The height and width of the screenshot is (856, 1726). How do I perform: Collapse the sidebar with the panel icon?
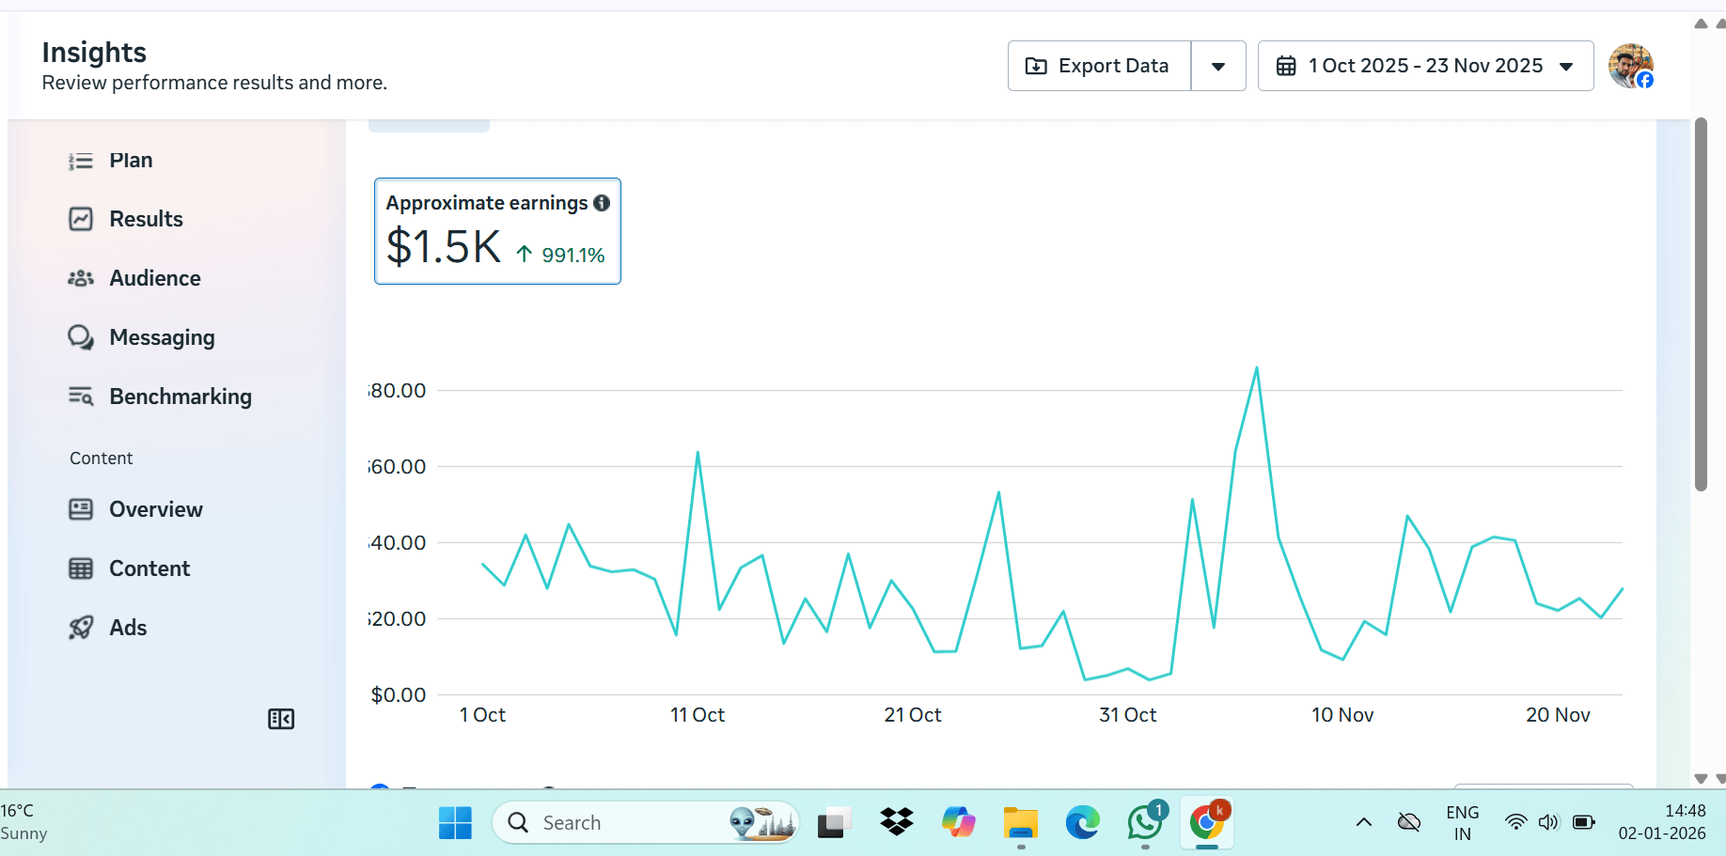(x=281, y=719)
